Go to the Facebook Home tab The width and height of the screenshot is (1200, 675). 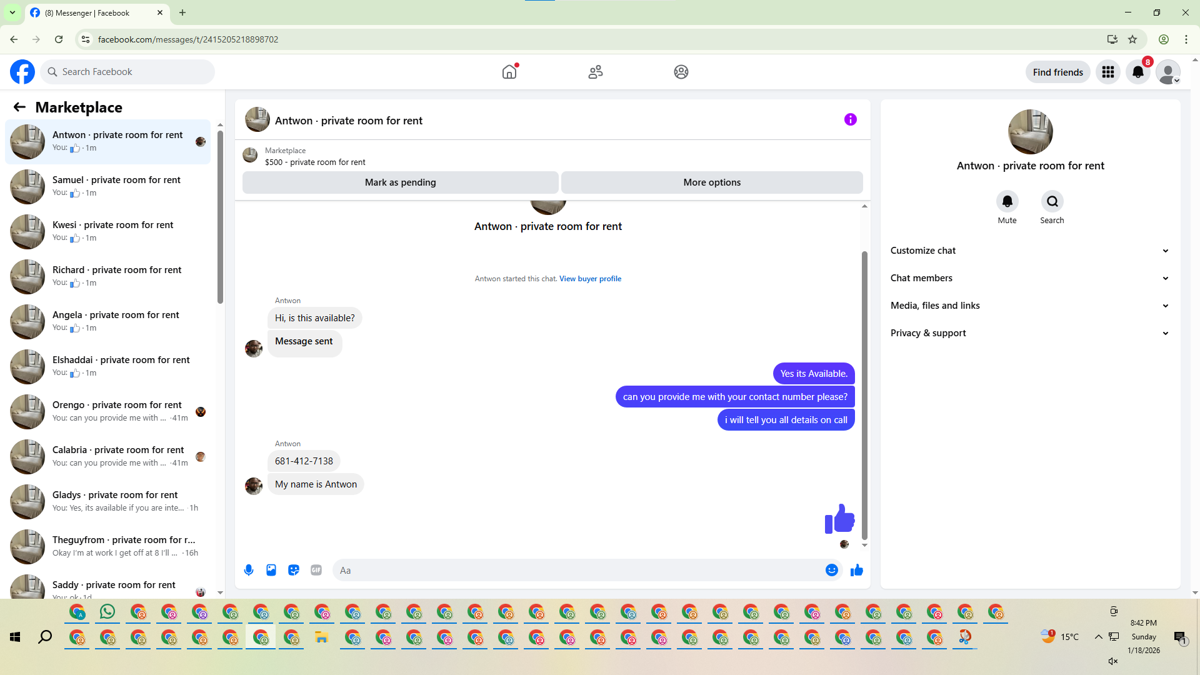pyautogui.click(x=509, y=72)
